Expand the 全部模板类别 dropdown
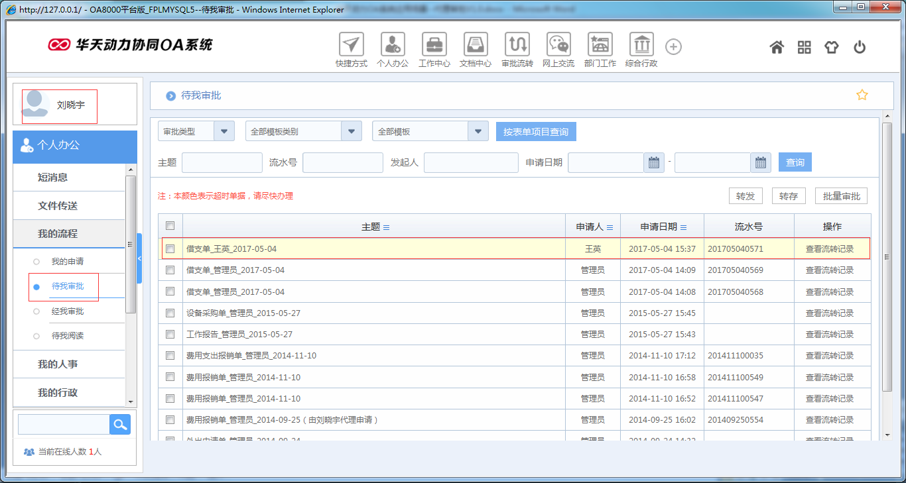 click(x=351, y=131)
